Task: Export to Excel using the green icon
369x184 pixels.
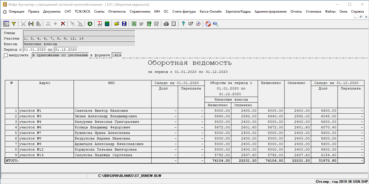Action: (x=134, y=24)
